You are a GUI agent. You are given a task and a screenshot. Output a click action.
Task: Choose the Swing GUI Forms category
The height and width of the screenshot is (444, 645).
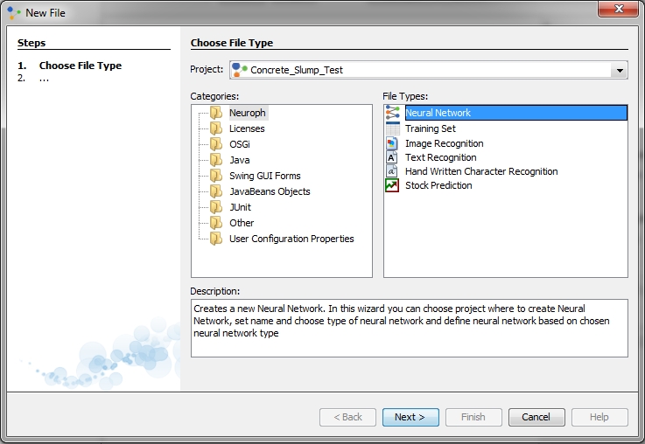[264, 176]
